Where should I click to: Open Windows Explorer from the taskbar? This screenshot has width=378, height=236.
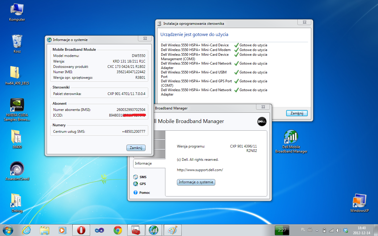coord(45,230)
